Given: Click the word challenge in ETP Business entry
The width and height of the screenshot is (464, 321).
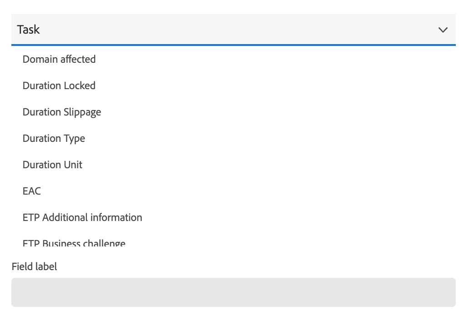Looking at the screenshot, I should 104,243.
